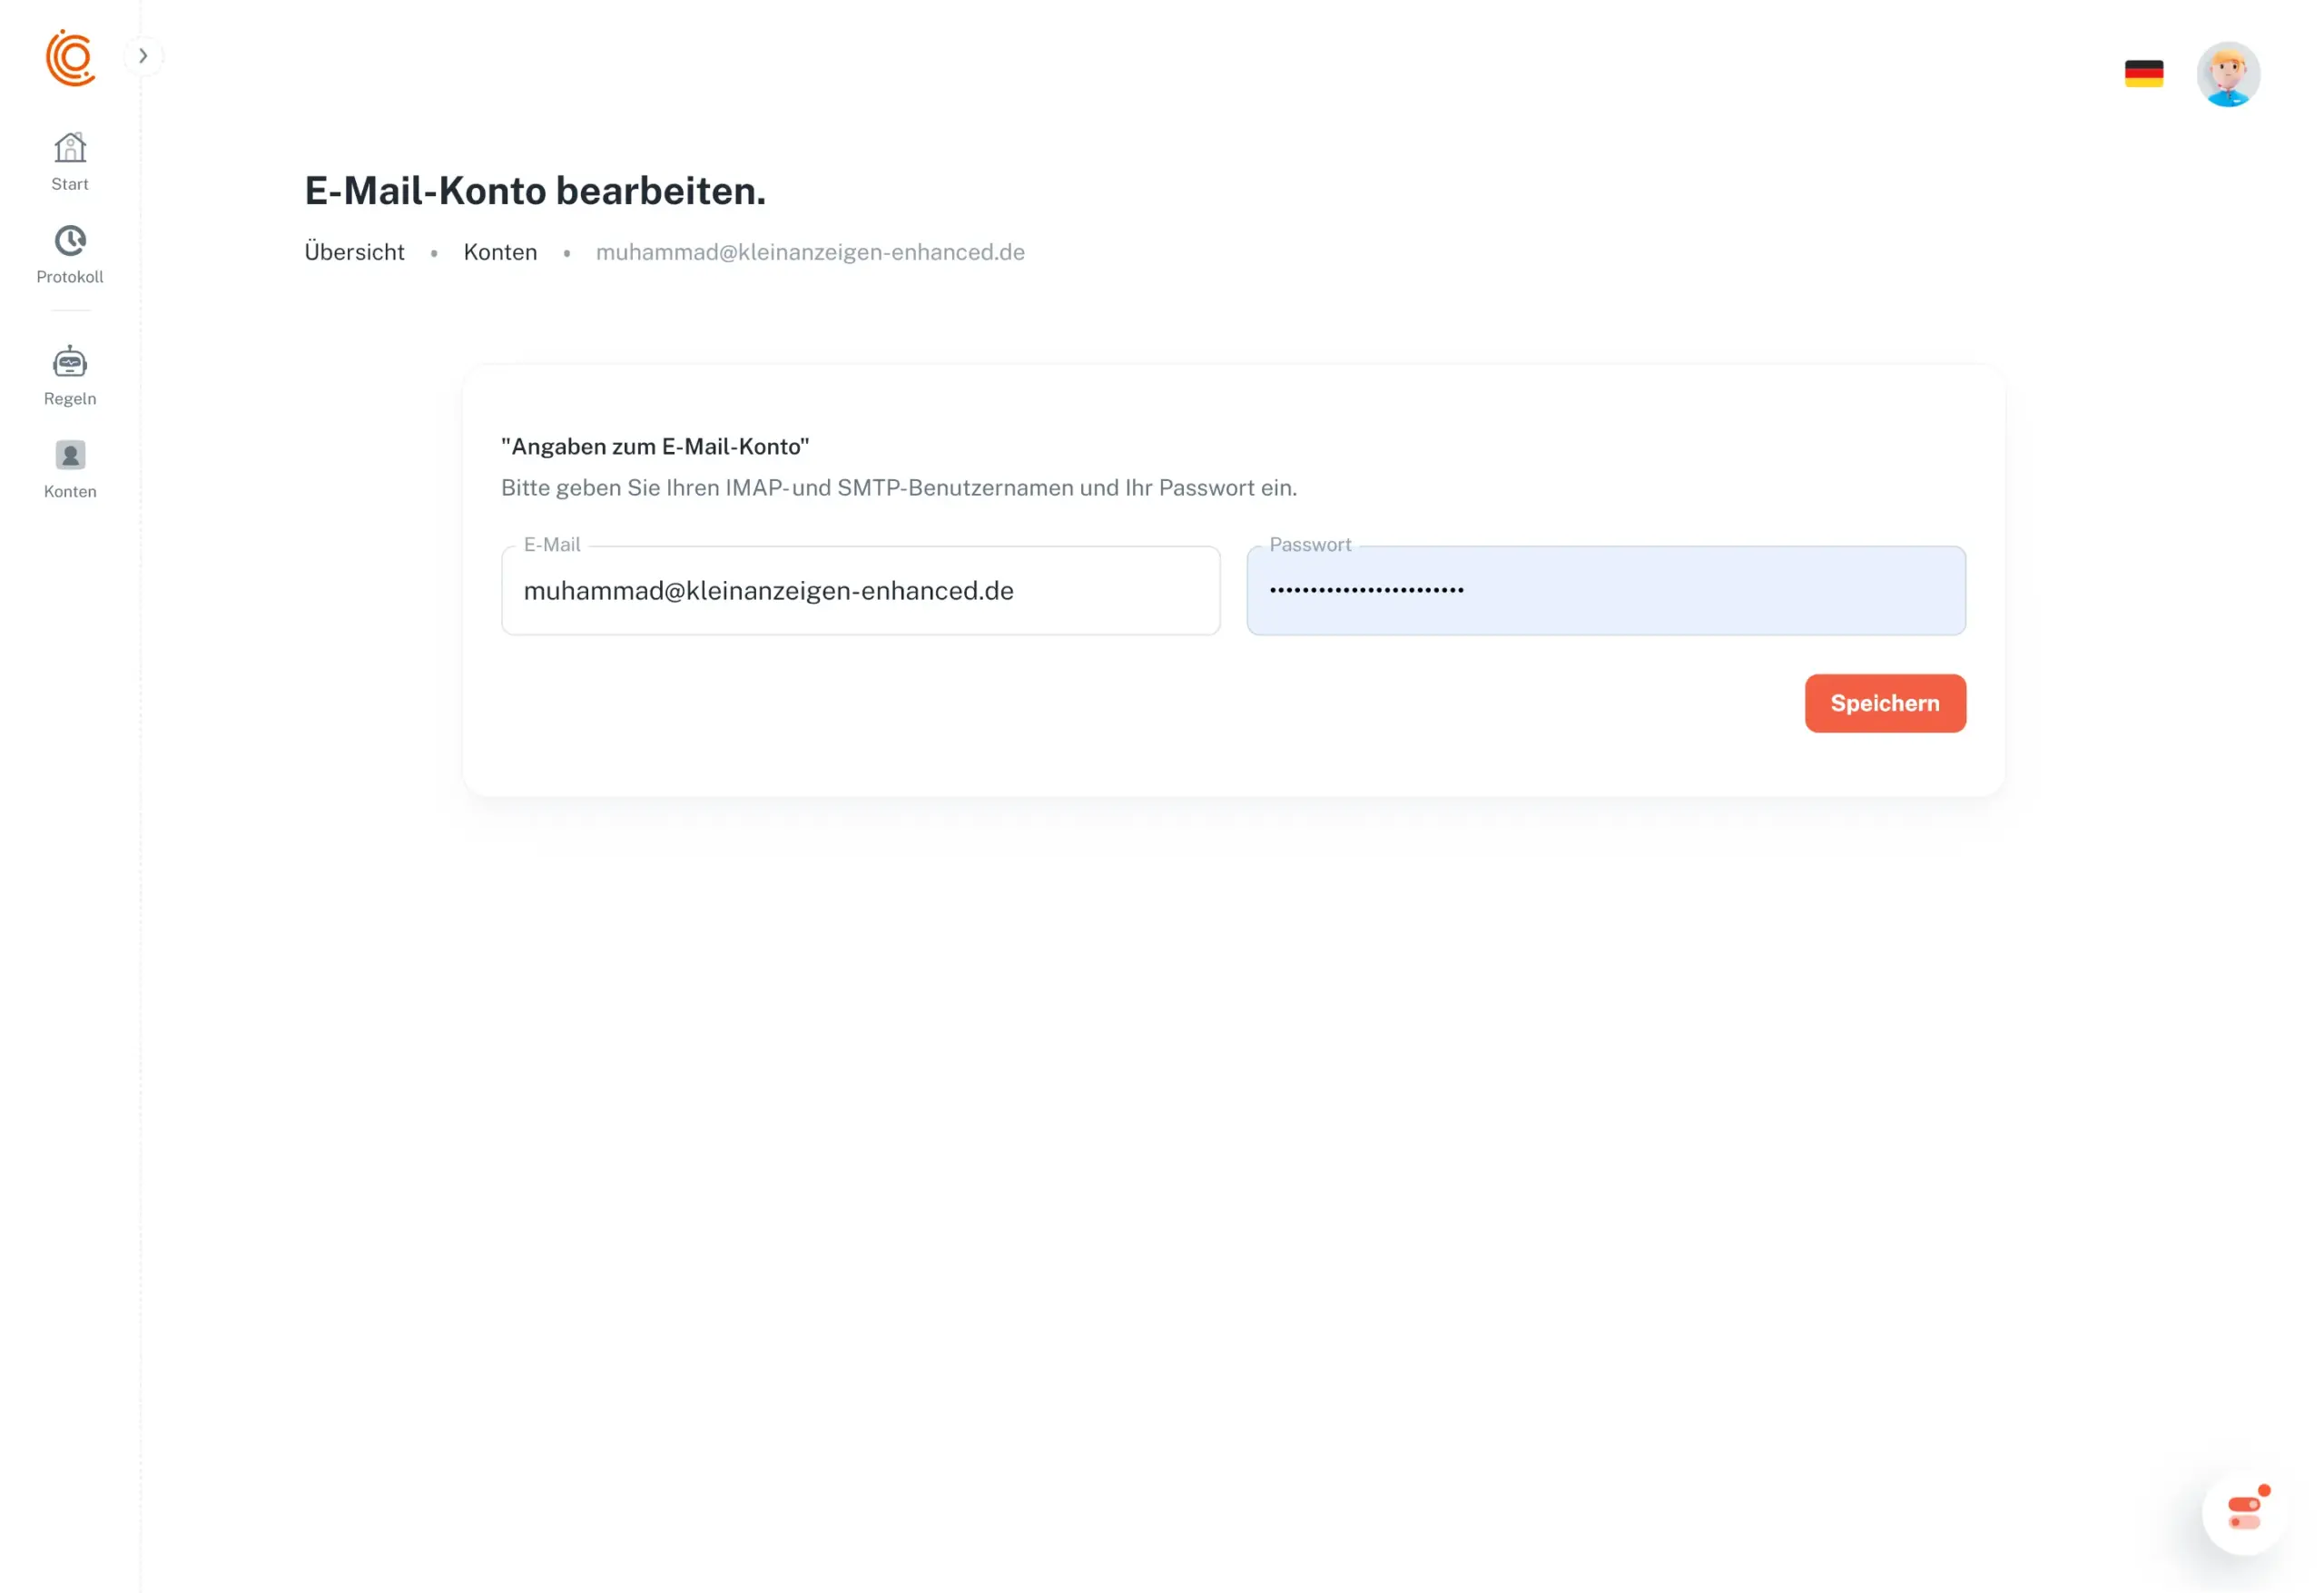Open the floating settings toggle icon
2324x1593 pixels.
[x=2243, y=1512]
